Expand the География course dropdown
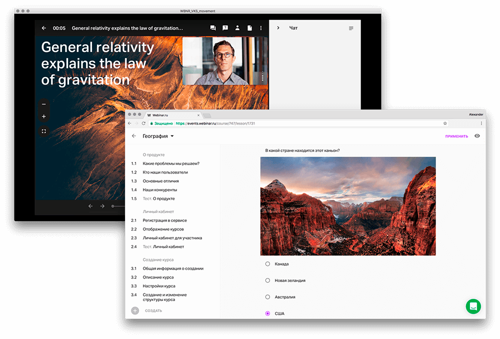The width and height of the screenshot is (500, 339). 172,136
